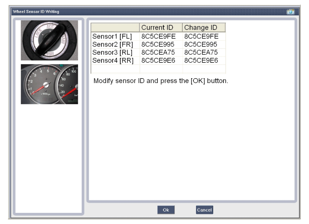Select Current ID value 8C5CE9E6

tap(158, 60)
